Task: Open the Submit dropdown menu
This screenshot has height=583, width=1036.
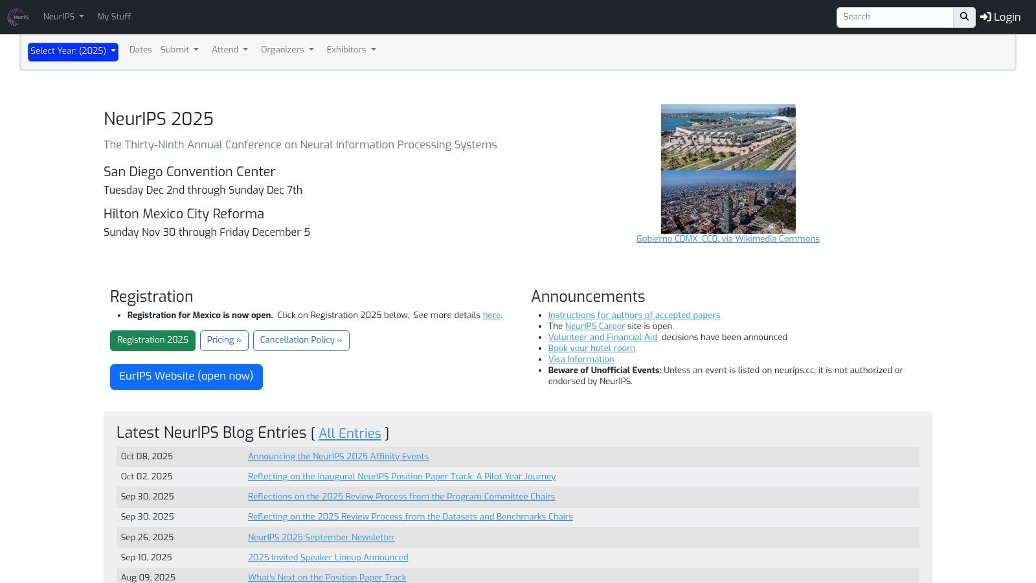Action: coord(179,50)
